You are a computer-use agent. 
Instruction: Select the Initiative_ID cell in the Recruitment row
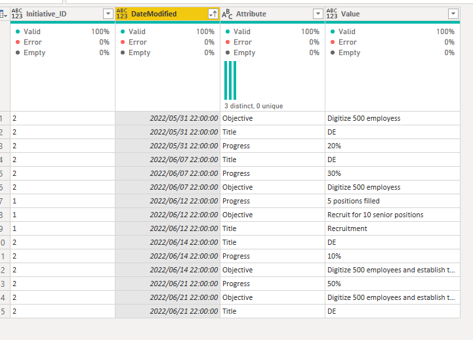tap(62, 228)
